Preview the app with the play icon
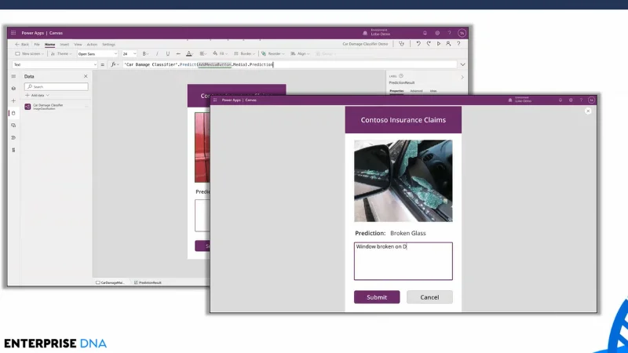Image resolution: width=628 pixels, height=353 pixels. click(x=439, y=44)
